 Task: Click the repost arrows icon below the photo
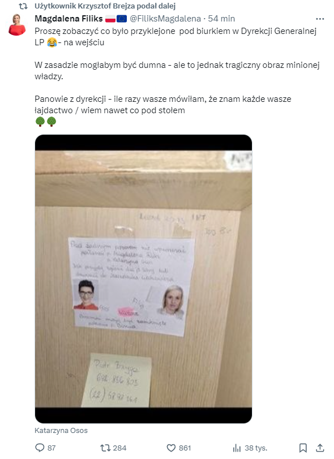point(105,448)
